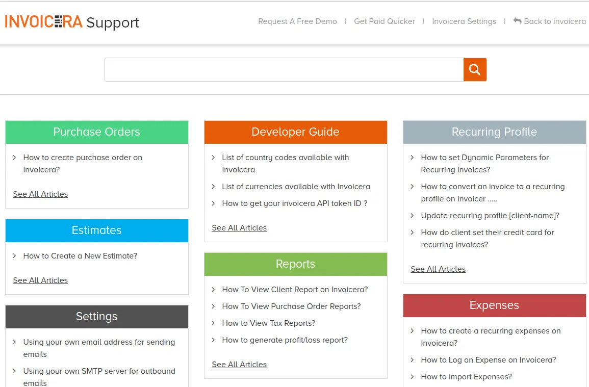
Task: Open the Reports category header
Action: [296, 264]
